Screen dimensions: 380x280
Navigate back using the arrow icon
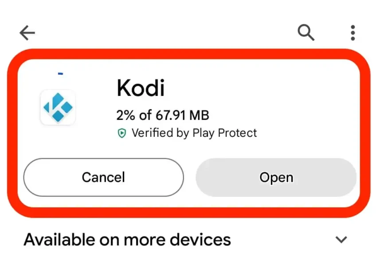[27, 32]
